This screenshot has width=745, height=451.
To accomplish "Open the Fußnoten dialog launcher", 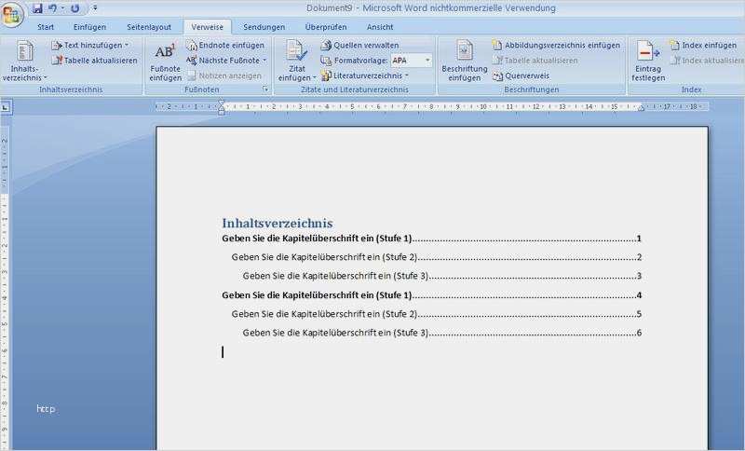I will [x=266, y=90].
